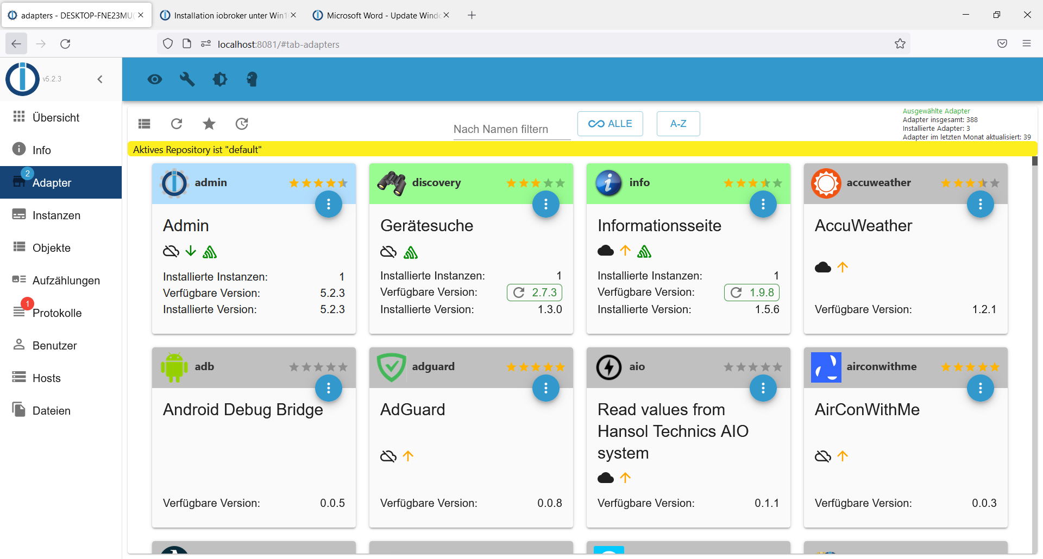Click the adb adapter star rating
This screenshot has width=1043, height=559.
coord(318,367)
